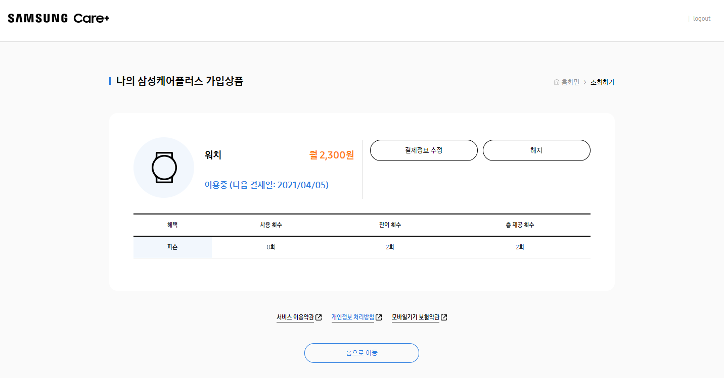
Task: Click the price 월 2,300원
Action: 332,155
